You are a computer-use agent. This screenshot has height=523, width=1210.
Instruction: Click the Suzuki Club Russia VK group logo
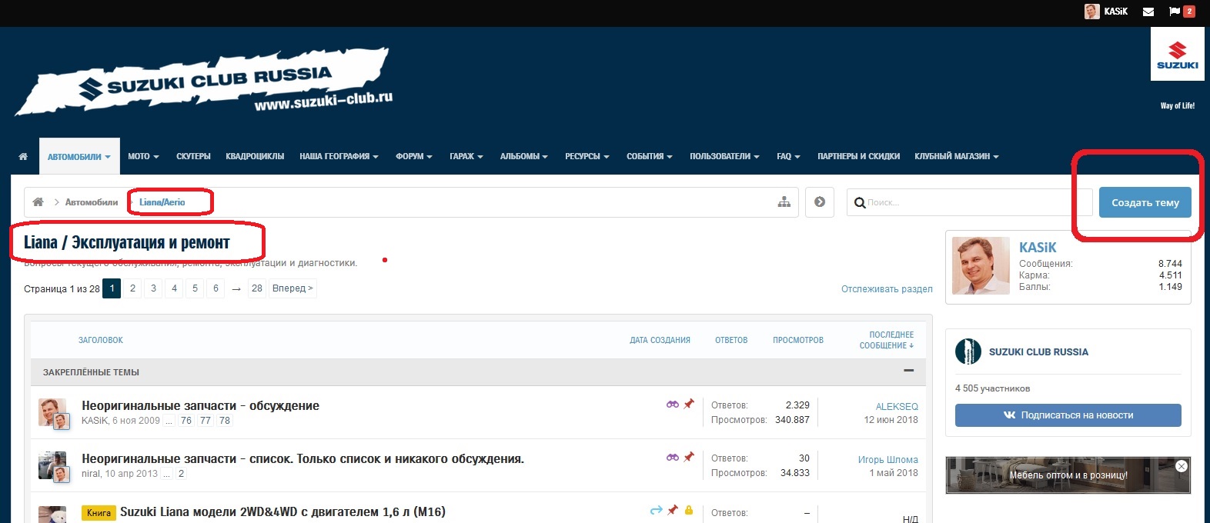(x=968, y=351)
